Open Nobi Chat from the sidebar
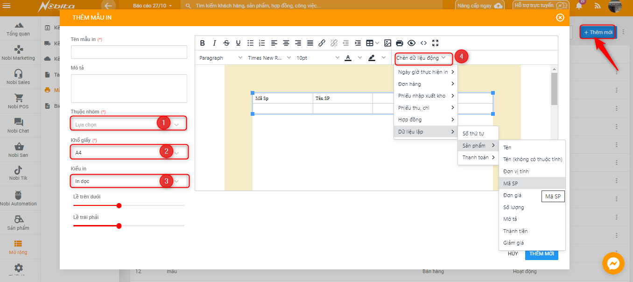The width and height of the screenshot is (633, 282). [x=19, y=126]
